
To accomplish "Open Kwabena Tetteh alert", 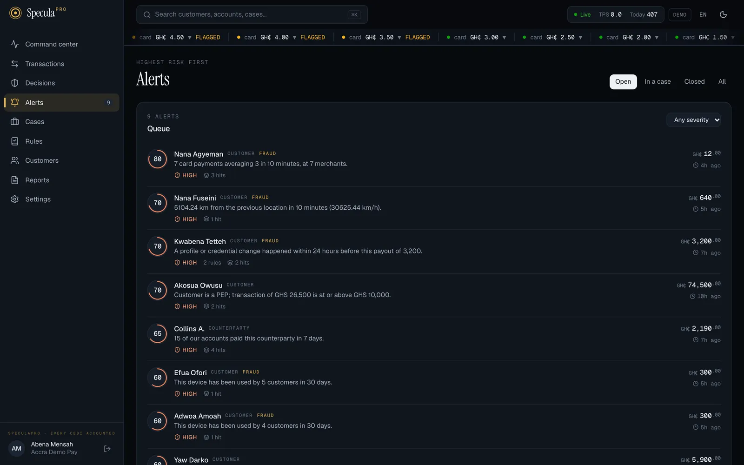I will [434, 252].
